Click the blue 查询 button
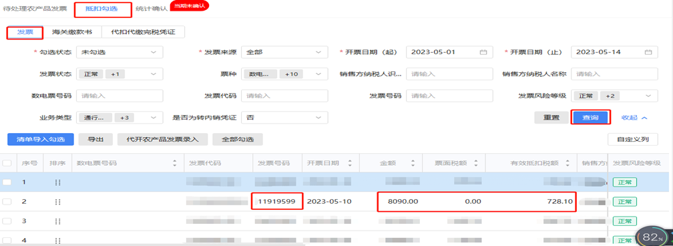 [591, 118]
